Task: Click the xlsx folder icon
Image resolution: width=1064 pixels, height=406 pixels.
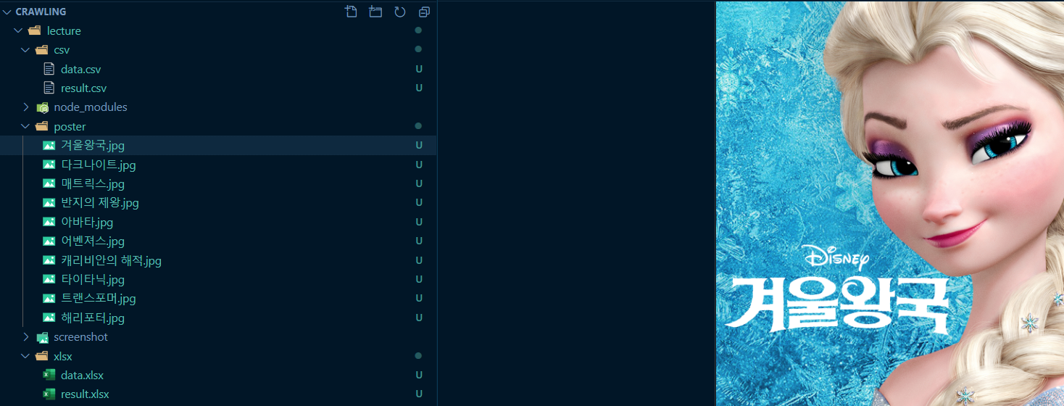Action: pyautogui.click(x=42, y=356)
